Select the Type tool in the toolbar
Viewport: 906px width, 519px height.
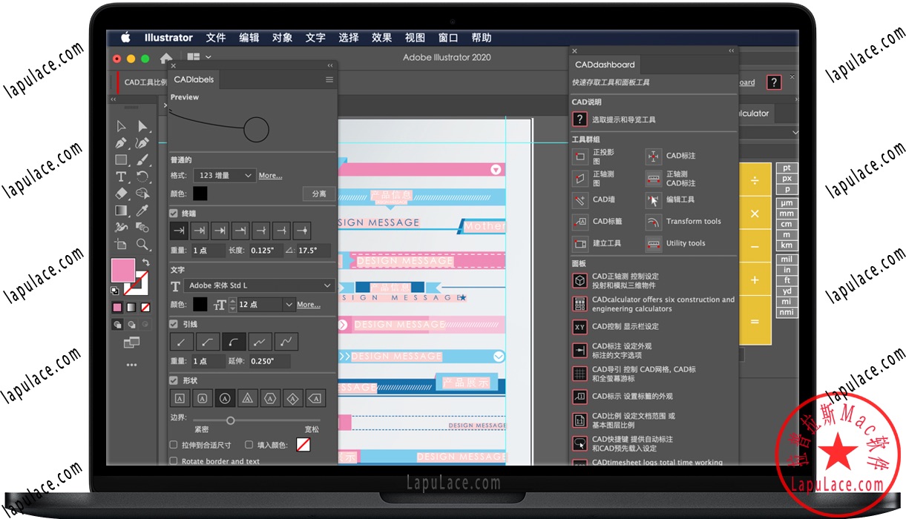tap(120, 176)
